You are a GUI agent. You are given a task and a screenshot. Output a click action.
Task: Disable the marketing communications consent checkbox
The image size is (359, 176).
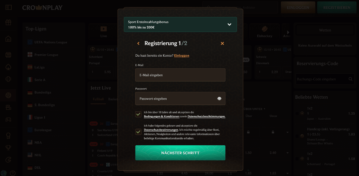click(138, 132)
